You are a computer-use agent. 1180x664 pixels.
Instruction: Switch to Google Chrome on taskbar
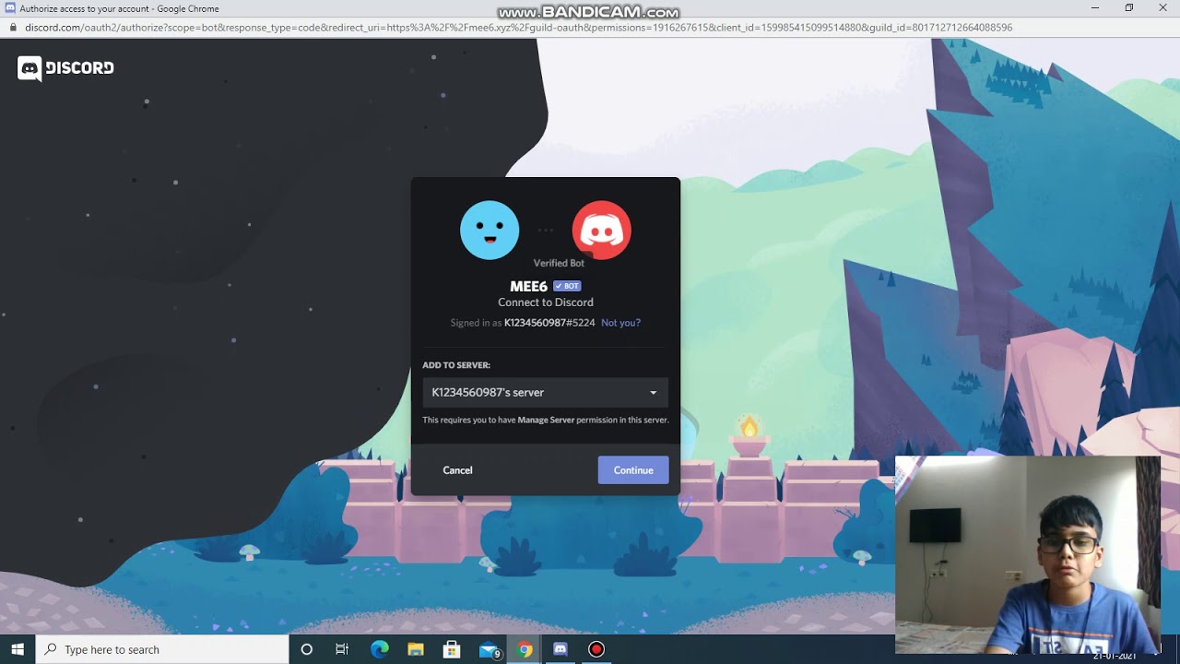[525, 649]
